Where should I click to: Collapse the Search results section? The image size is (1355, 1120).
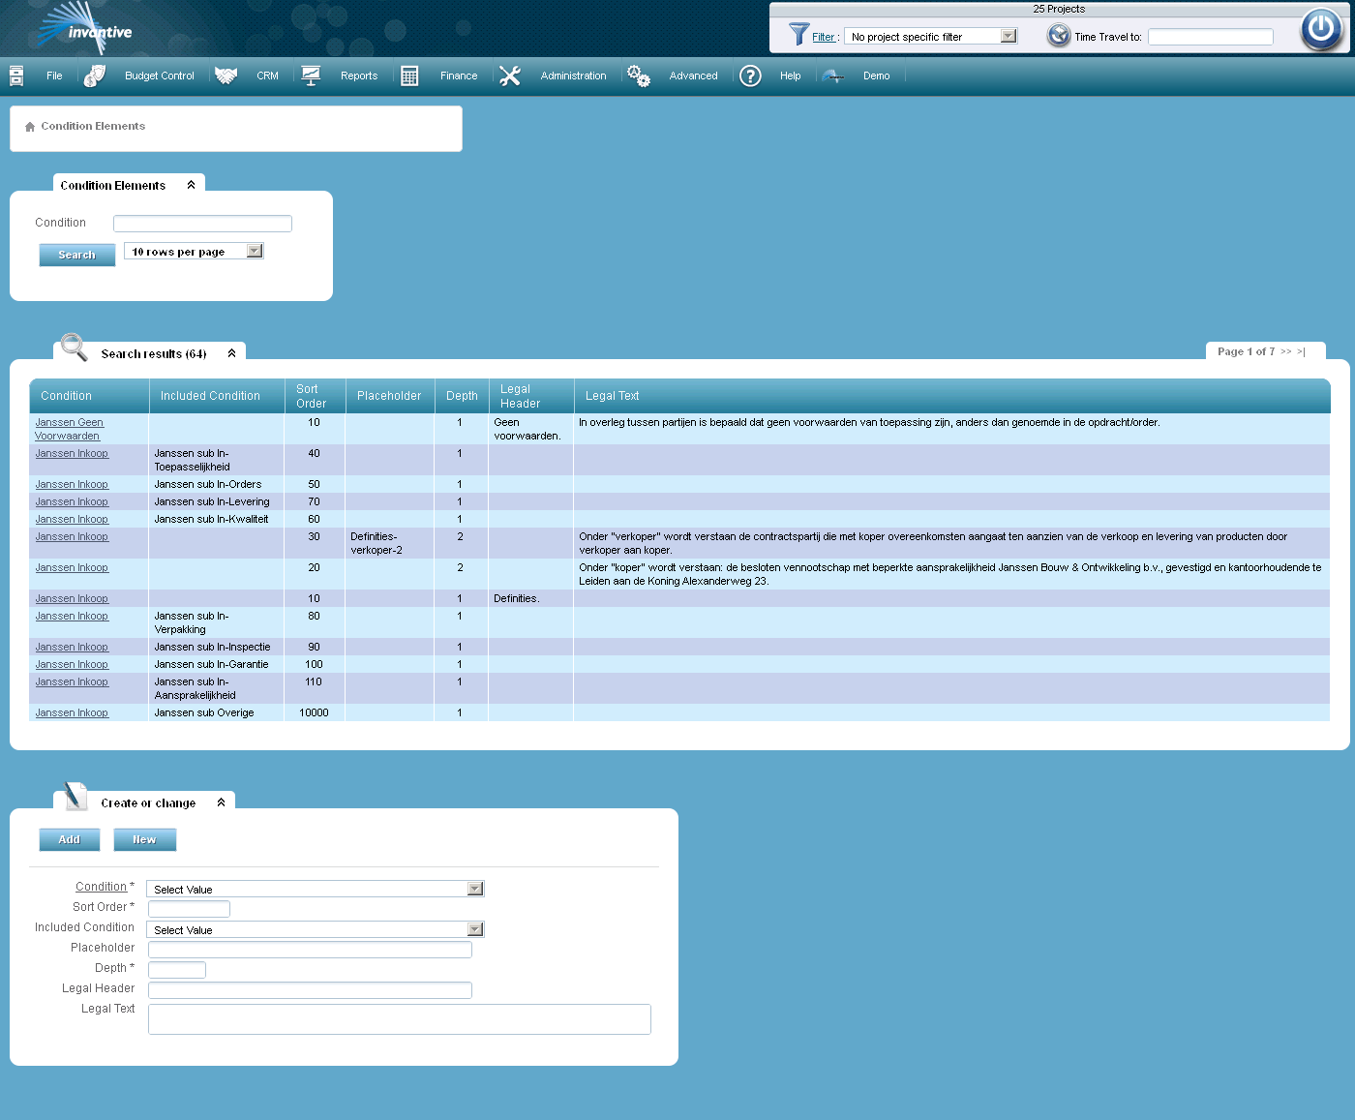231,353
